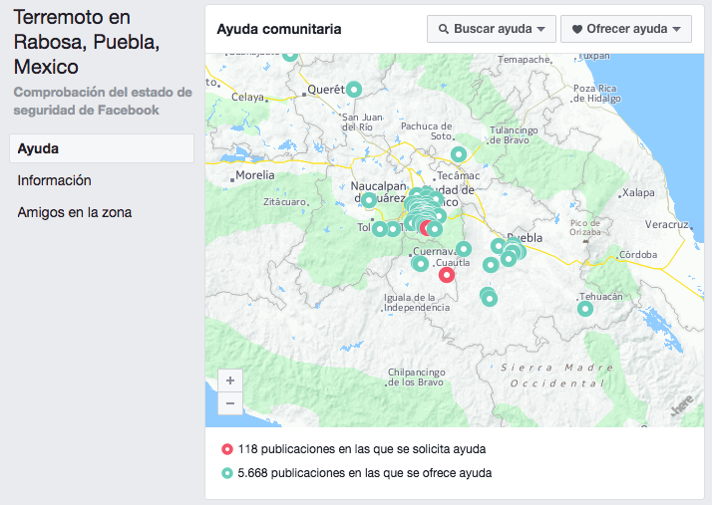Click the Tecámac label on map
This screenshot has width=712, height=505.
pos(458,175)
